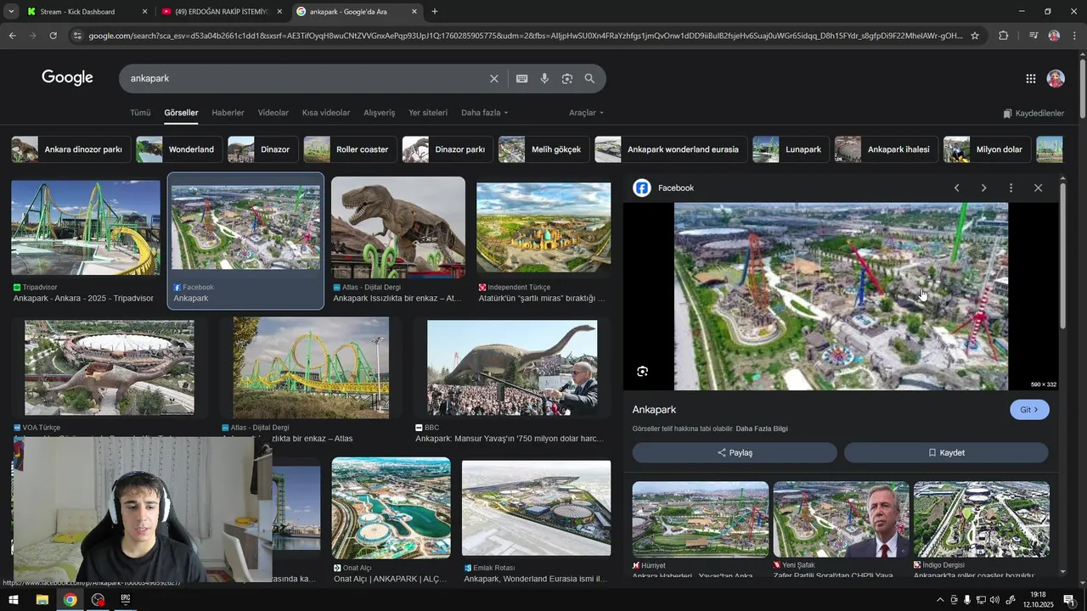Open the Daha Fazla Bilgi link

tap(762, 429)
